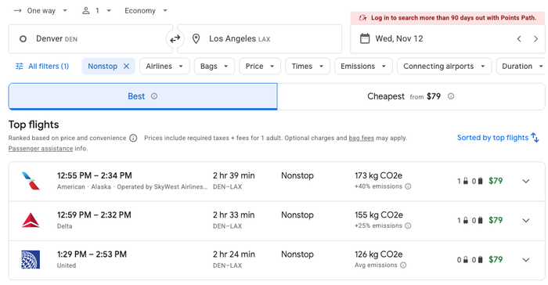Image resolution: width=548 pixels, height=285 pixels.
Task: Change sort order via Sorted by top flights
Action: pos(498,138)
